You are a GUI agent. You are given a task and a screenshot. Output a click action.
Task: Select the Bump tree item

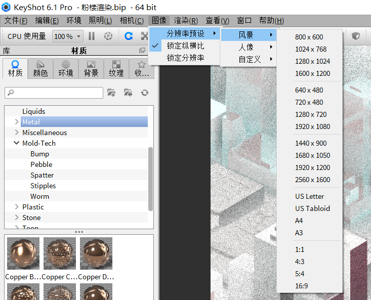click(40, 154)
